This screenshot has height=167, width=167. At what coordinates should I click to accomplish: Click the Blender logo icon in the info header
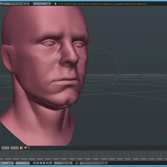click(x=56, y=4)
